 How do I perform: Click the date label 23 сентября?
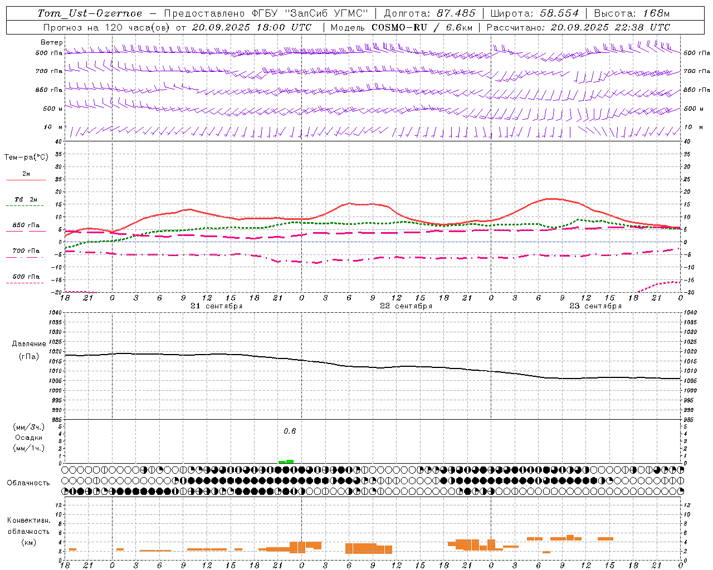tap(595, 306)
